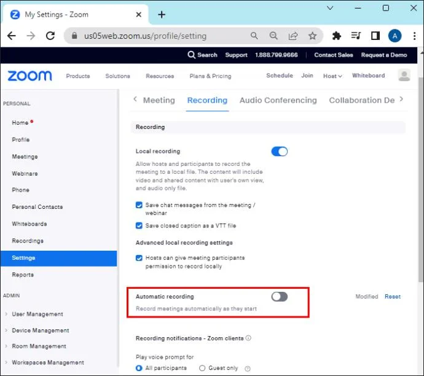Click the tab search chevron in title bar
The image size is (424, 376).
pyautogui.click(x=330, y=8)
